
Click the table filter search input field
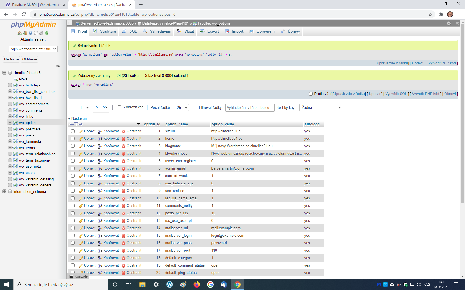(250, 107)
